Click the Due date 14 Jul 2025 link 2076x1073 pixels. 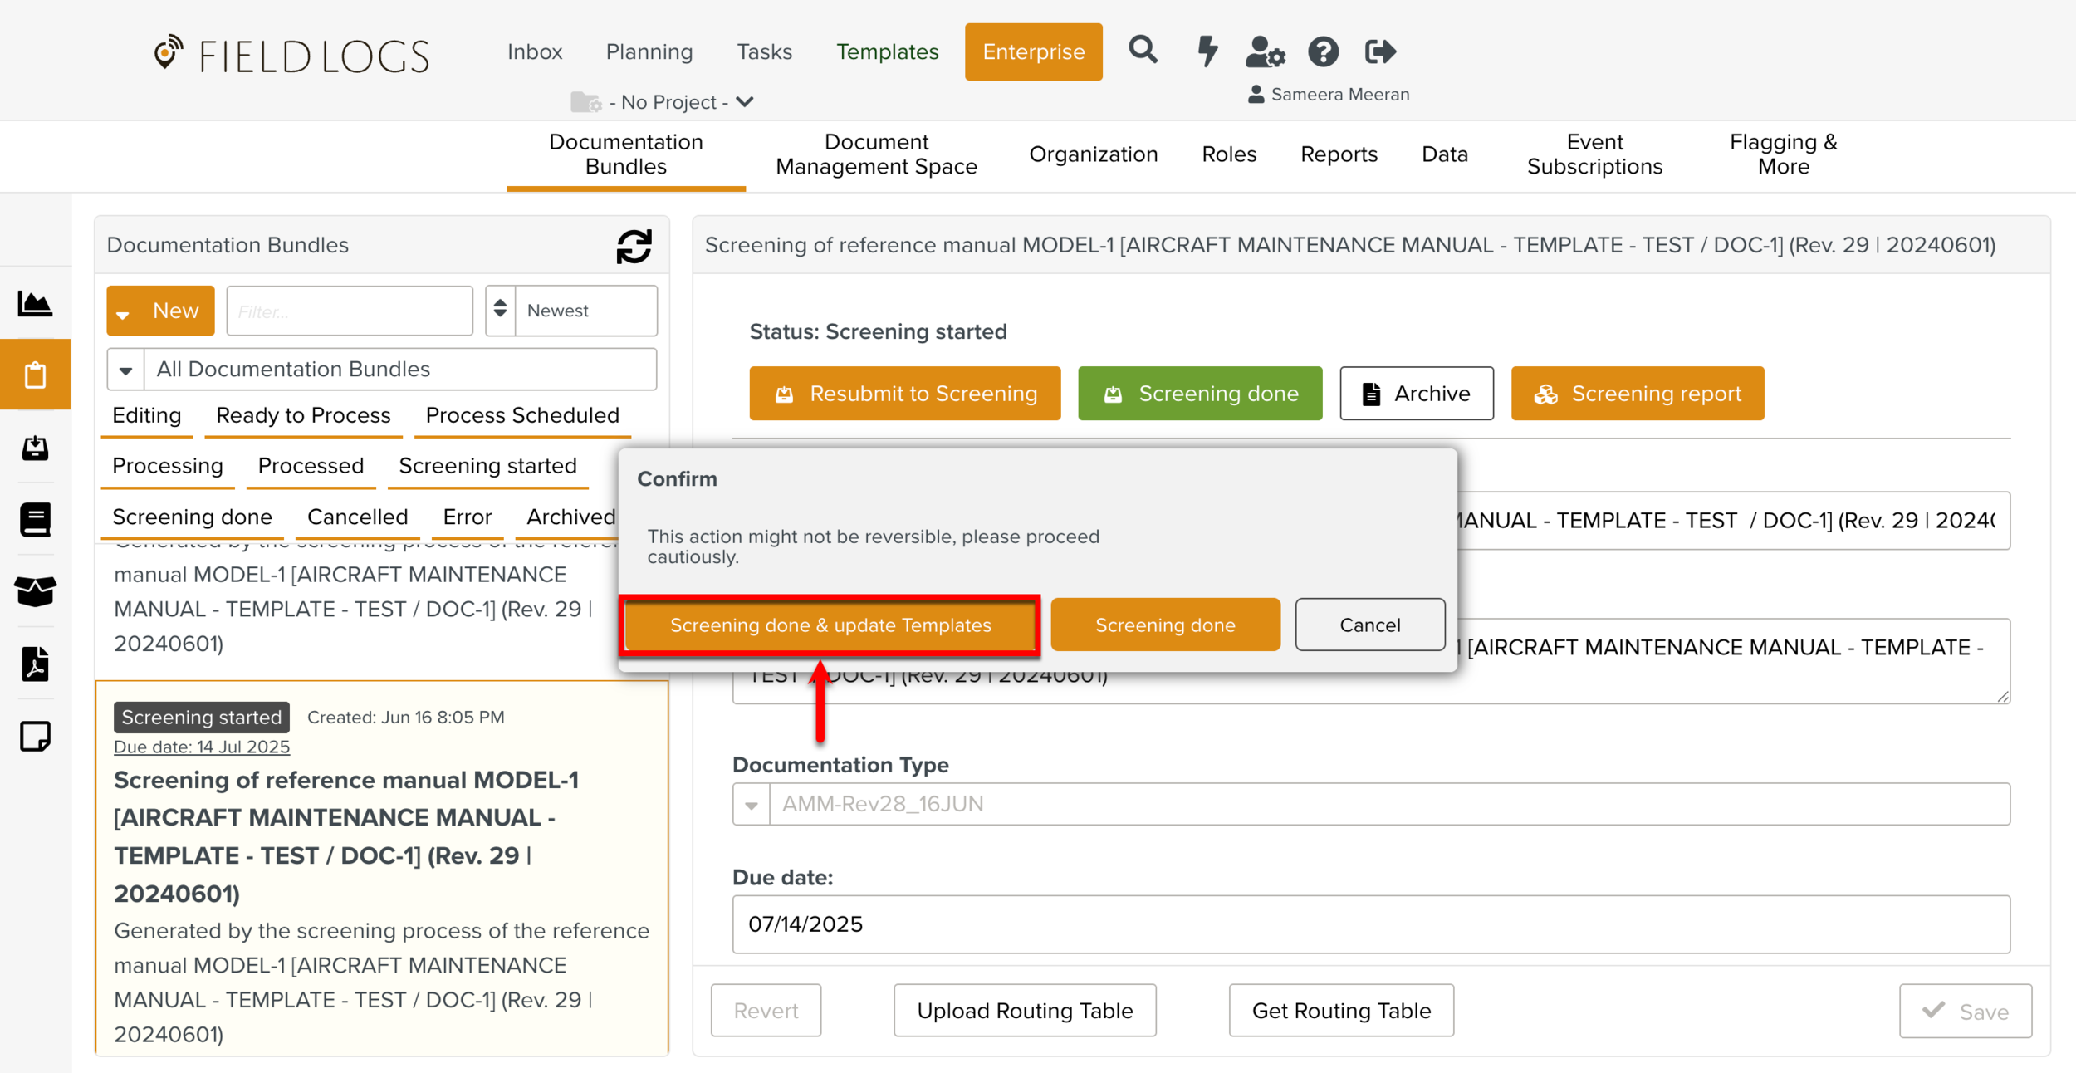(202, 747)
